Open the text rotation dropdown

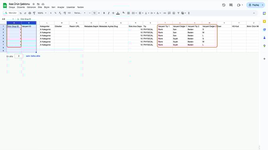(x=159, y=13)
